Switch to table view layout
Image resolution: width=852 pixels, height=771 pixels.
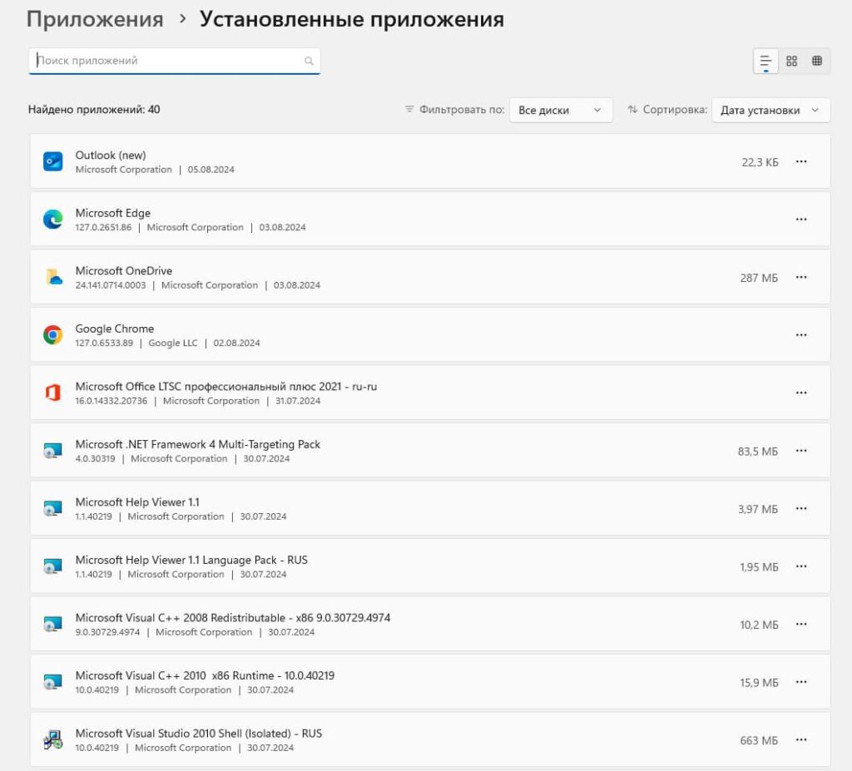[x=817, y=61]
